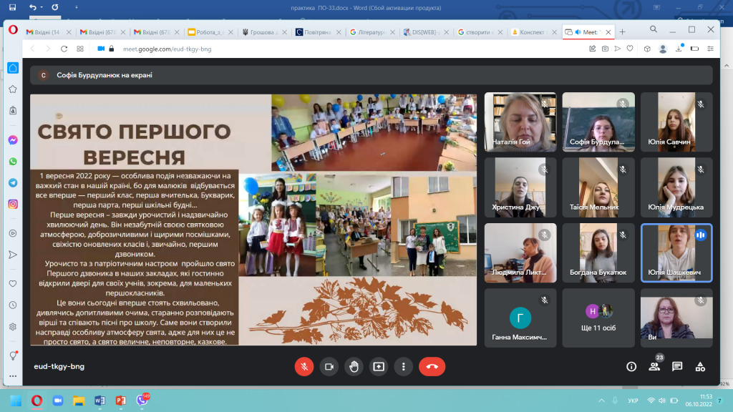Click the meet.google.com address bar

(286, 49)
